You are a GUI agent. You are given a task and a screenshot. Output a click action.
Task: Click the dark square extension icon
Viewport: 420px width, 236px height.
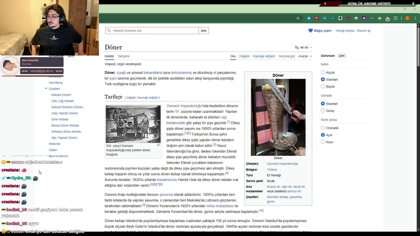point(340,18)
